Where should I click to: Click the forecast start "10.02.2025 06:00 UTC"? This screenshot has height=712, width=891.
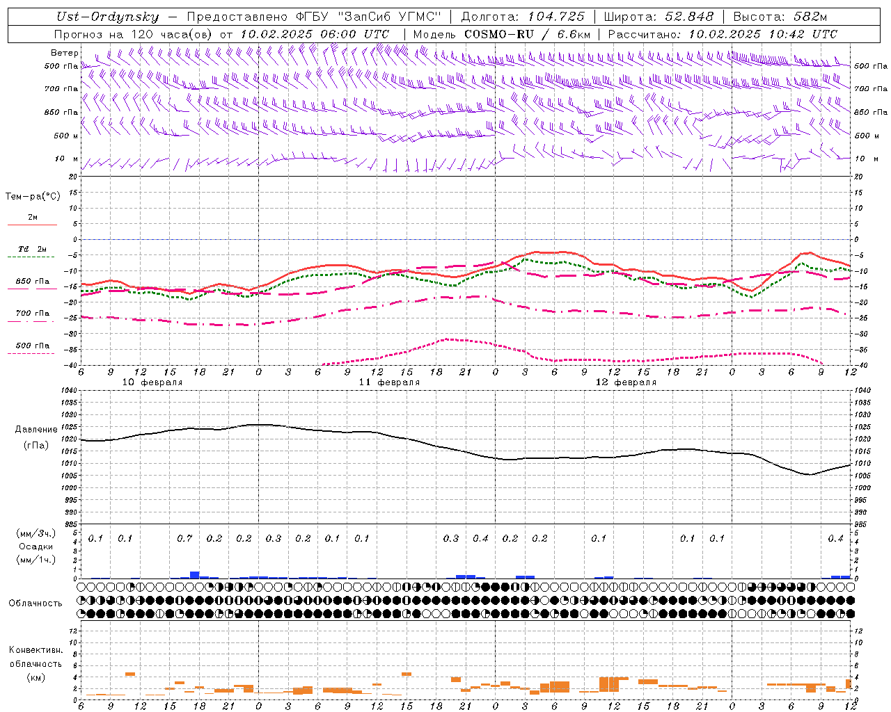(x=315, y=34)
